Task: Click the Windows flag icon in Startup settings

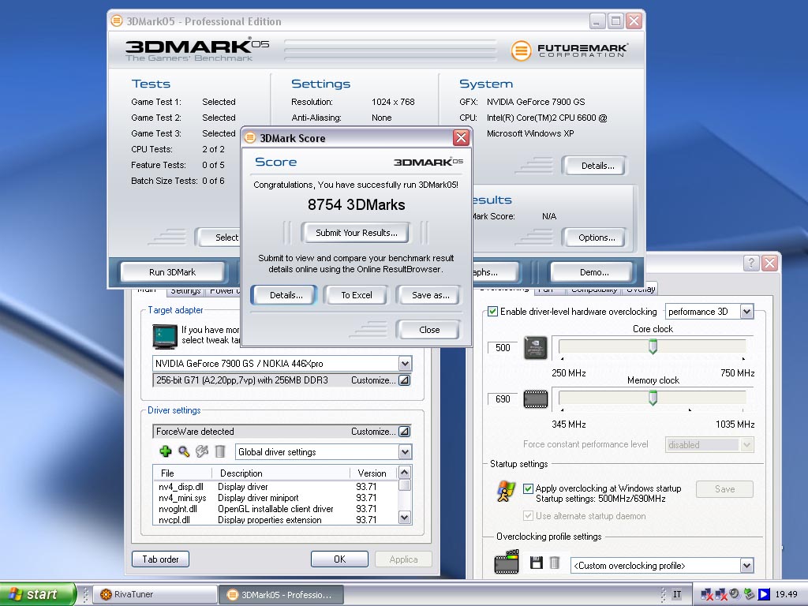Action: (506, 491)
